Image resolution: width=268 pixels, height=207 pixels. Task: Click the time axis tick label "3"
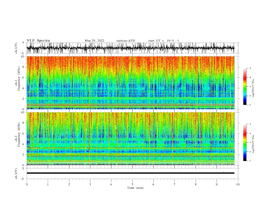tap(90, 184)
